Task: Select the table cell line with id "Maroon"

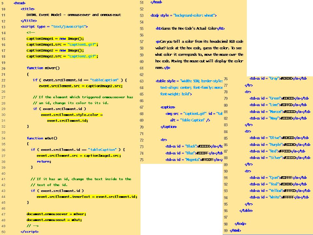Action: pos(280,112)
